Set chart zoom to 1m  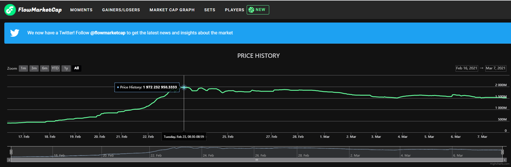pos(23,68)
